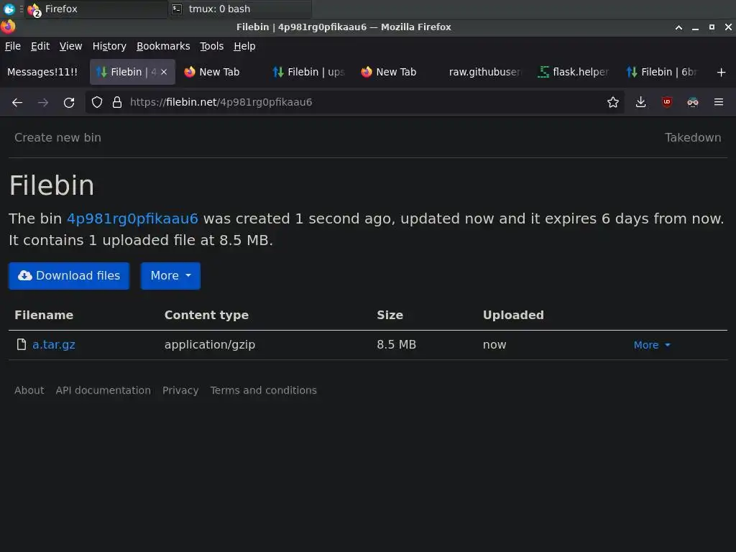
Task: Switch to the Filebin | ups tab
Action: tap(308, 72)
